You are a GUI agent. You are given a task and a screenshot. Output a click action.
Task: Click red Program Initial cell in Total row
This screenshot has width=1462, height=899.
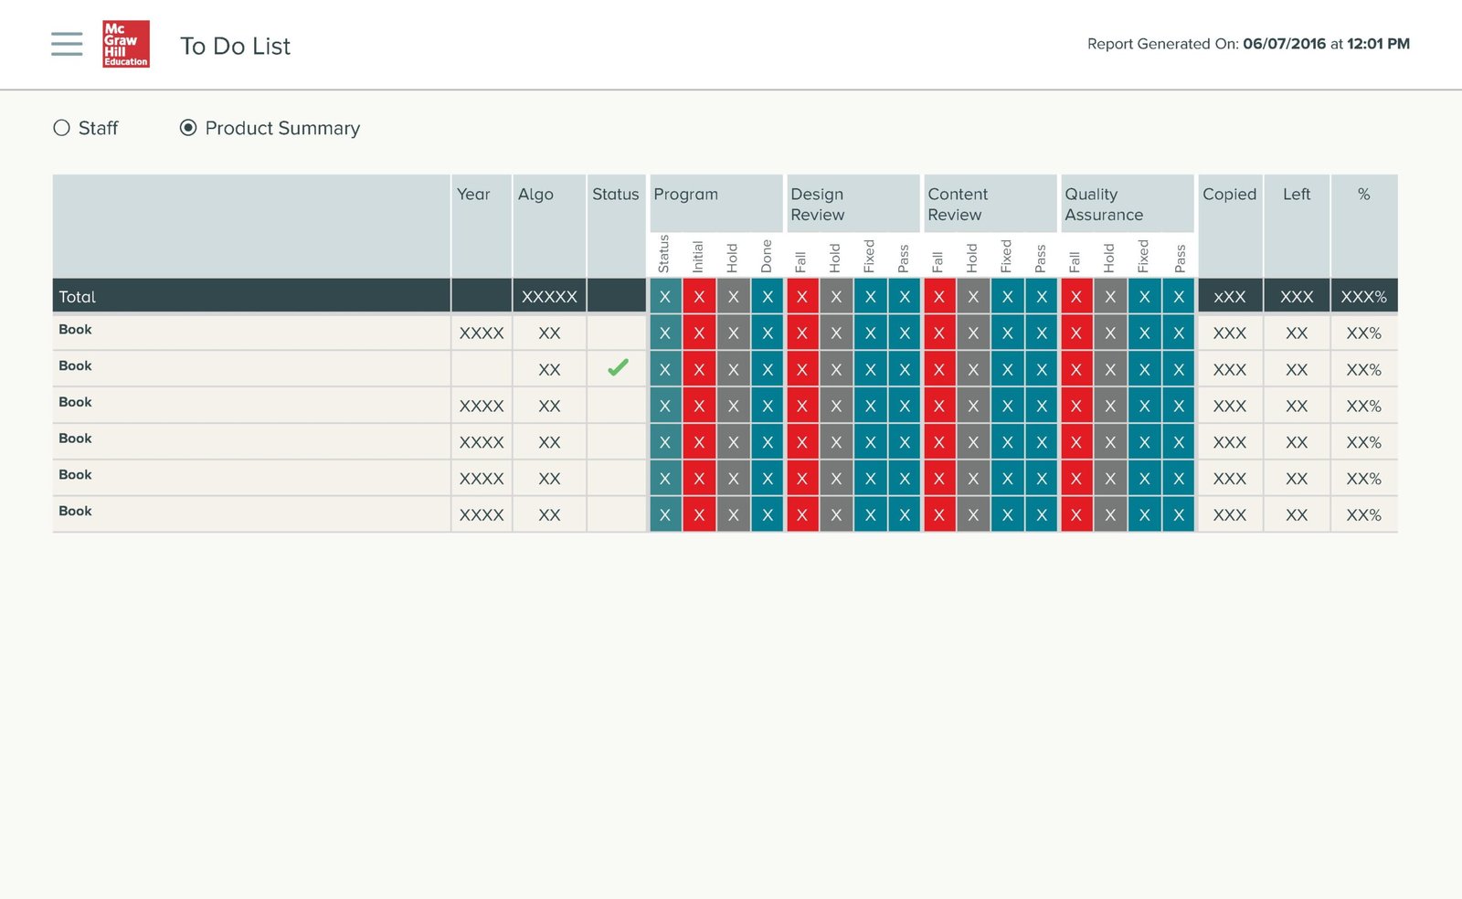point(699,296)
